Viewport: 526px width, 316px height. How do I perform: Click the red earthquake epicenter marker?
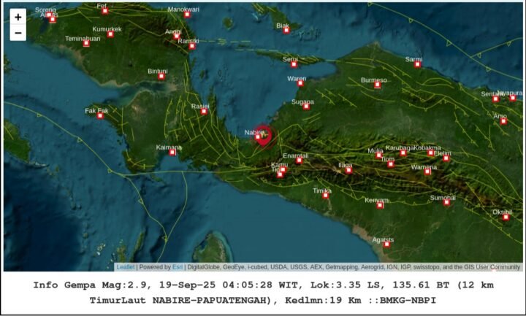click(264, 135)
